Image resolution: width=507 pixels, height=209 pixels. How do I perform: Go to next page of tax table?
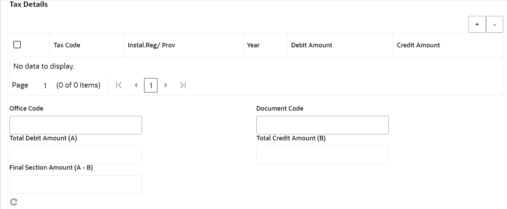[x=166, y=85]
